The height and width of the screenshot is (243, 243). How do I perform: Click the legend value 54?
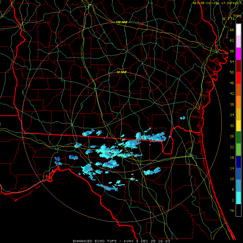pyautogui.click(x=232, y=62)
